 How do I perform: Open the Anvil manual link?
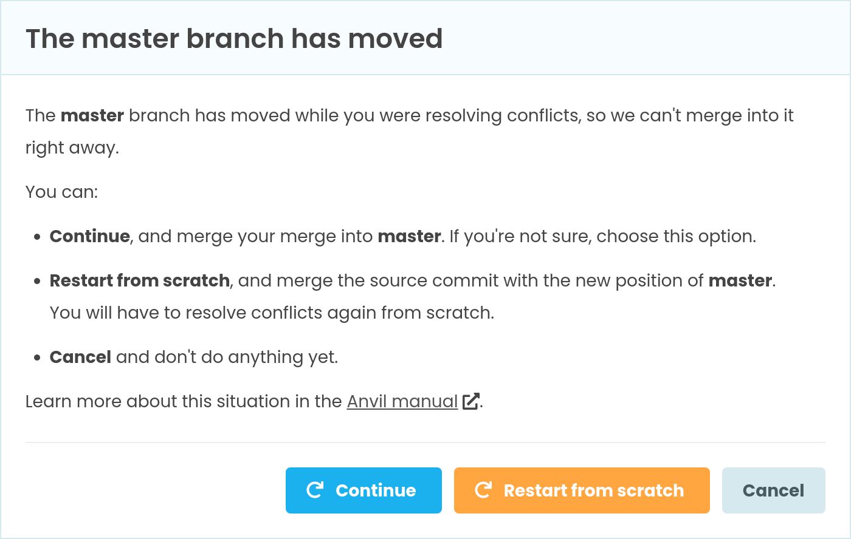(402, 402)
